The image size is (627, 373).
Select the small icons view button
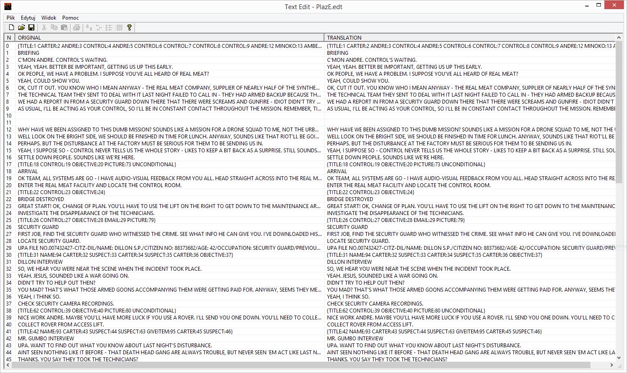tap(99, 27)
